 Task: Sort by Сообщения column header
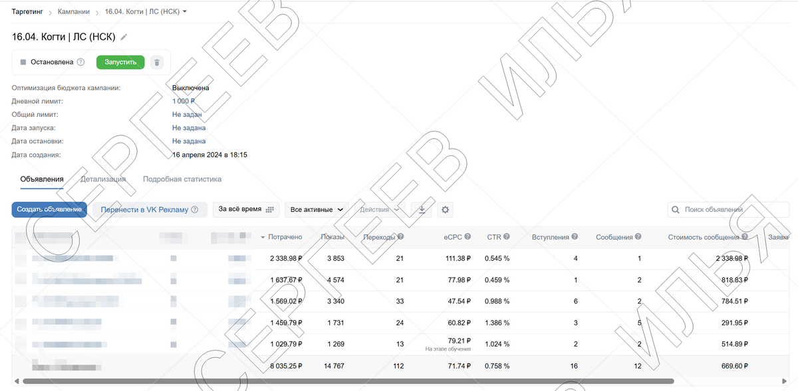tap(614, 237)
